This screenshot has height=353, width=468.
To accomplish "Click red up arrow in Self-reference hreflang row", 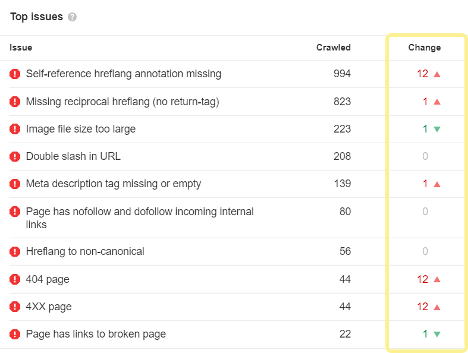I will click(437, 74).
